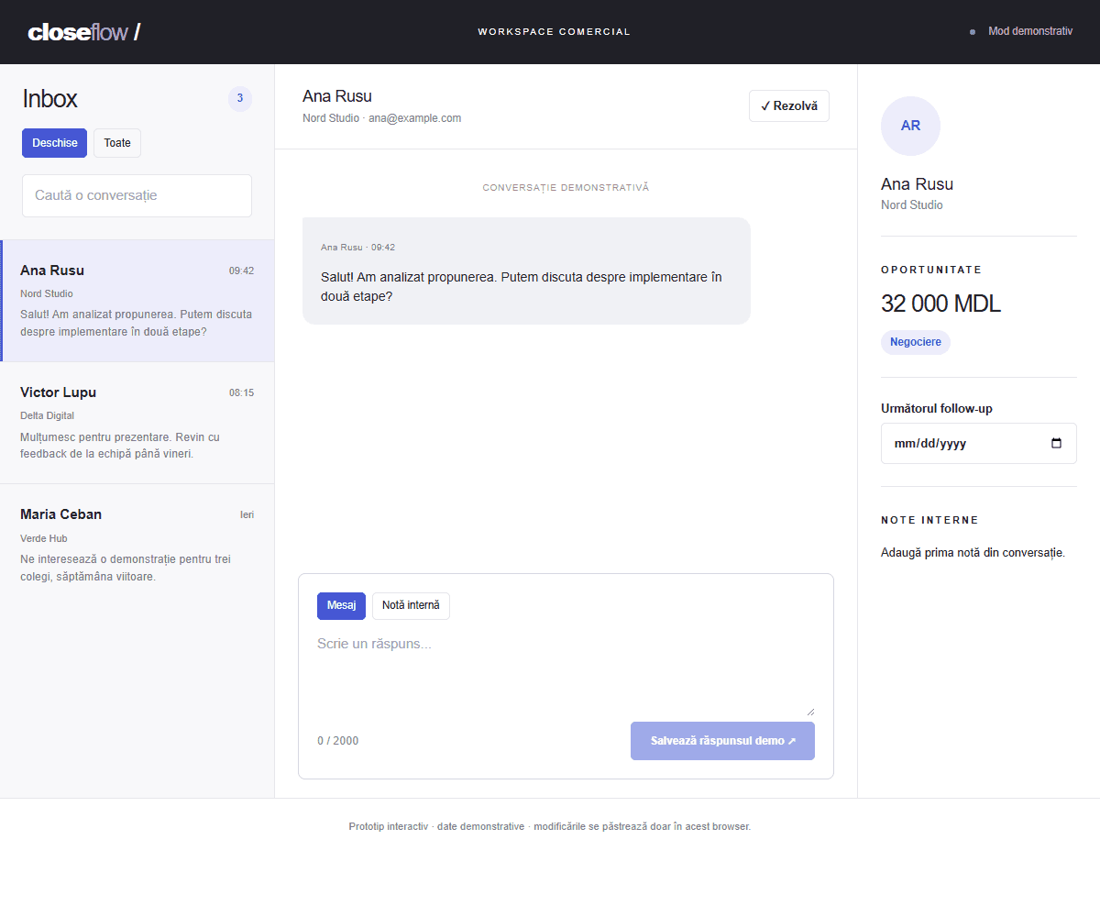Click the follow-up date field
The width and height of the screenshot is (1100, 917).
click(979, 443)
